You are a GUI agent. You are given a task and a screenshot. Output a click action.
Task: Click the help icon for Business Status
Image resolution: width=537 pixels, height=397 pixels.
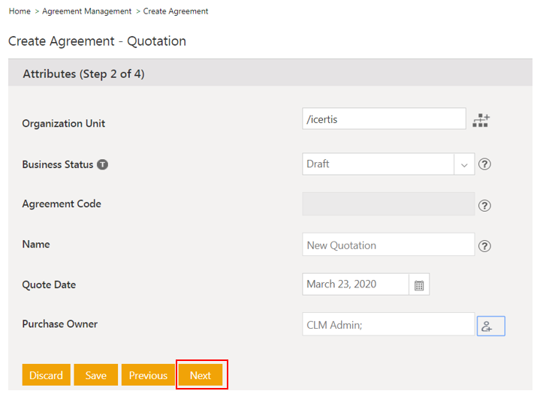[x=484, y=164]
